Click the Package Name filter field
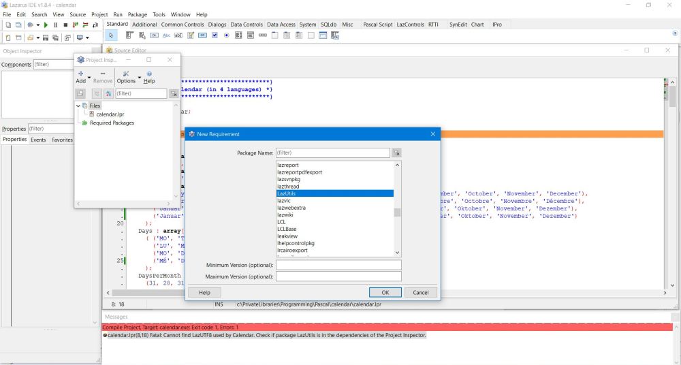This screenshot has width=681, height=365. click(333, 153)
